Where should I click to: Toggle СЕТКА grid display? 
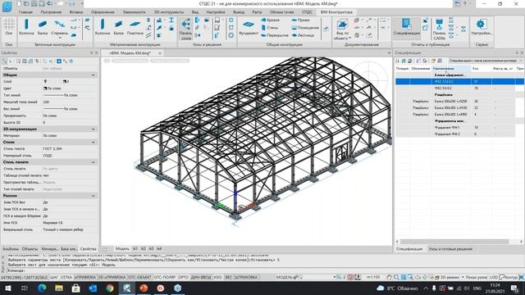66,277
